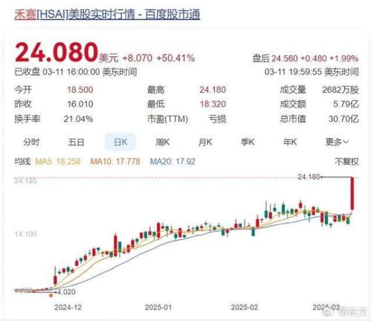The height and width of the screenshot is (321, 372).
Task: Switch to the 分时 chart tab
Action: [x=31, y=142]
